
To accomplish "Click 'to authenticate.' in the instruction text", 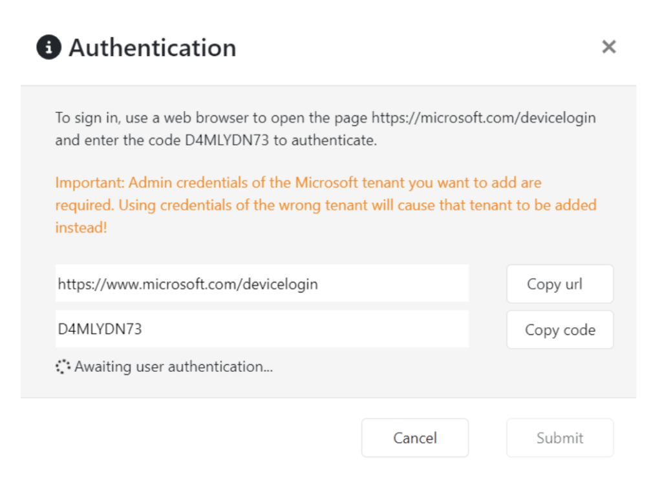I will pos(325,140).
